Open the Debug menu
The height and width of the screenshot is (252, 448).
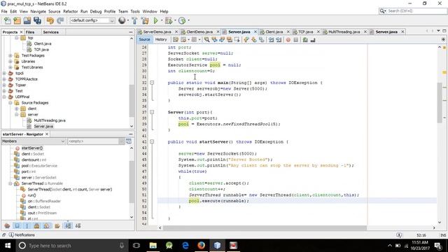(96, 11)
